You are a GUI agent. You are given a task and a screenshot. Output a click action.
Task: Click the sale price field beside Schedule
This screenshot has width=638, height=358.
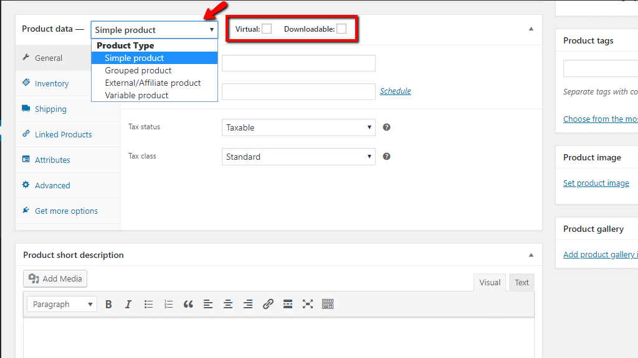pyautogui.click(x=298, y=92)
